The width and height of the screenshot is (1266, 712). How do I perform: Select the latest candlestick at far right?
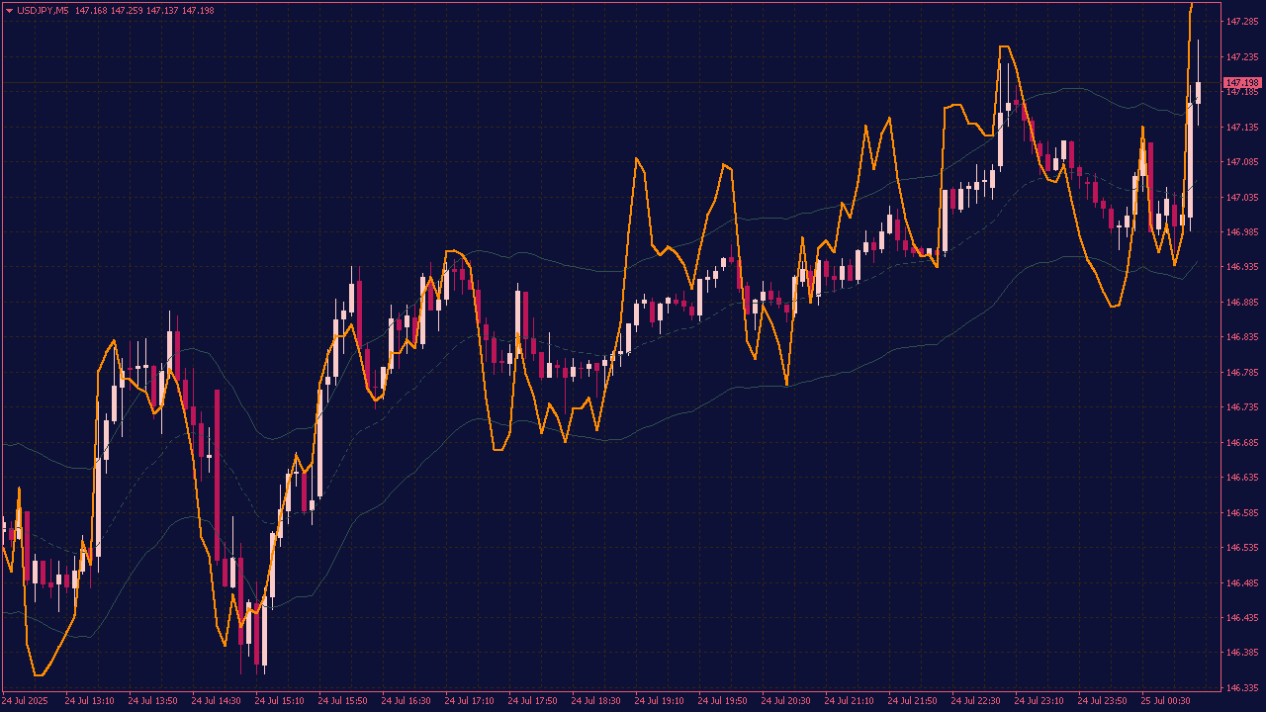(1198, 92)
